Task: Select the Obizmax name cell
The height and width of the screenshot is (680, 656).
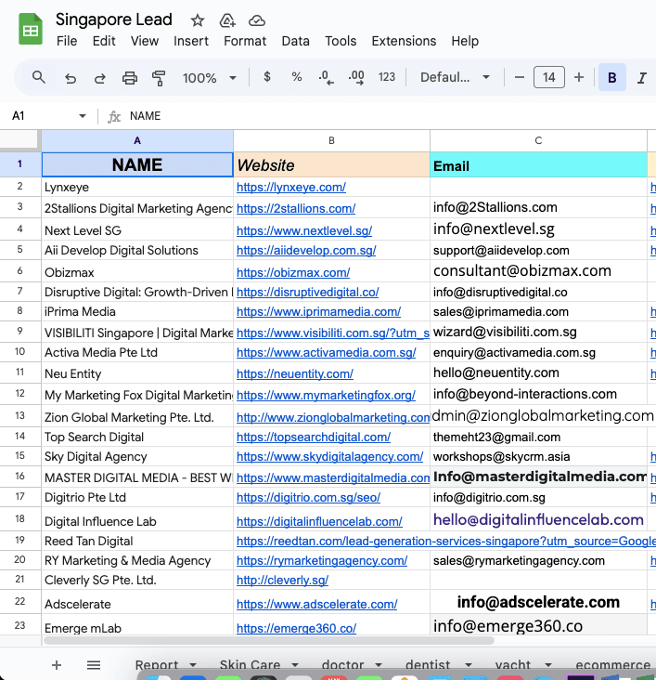Action: point(137,271)
